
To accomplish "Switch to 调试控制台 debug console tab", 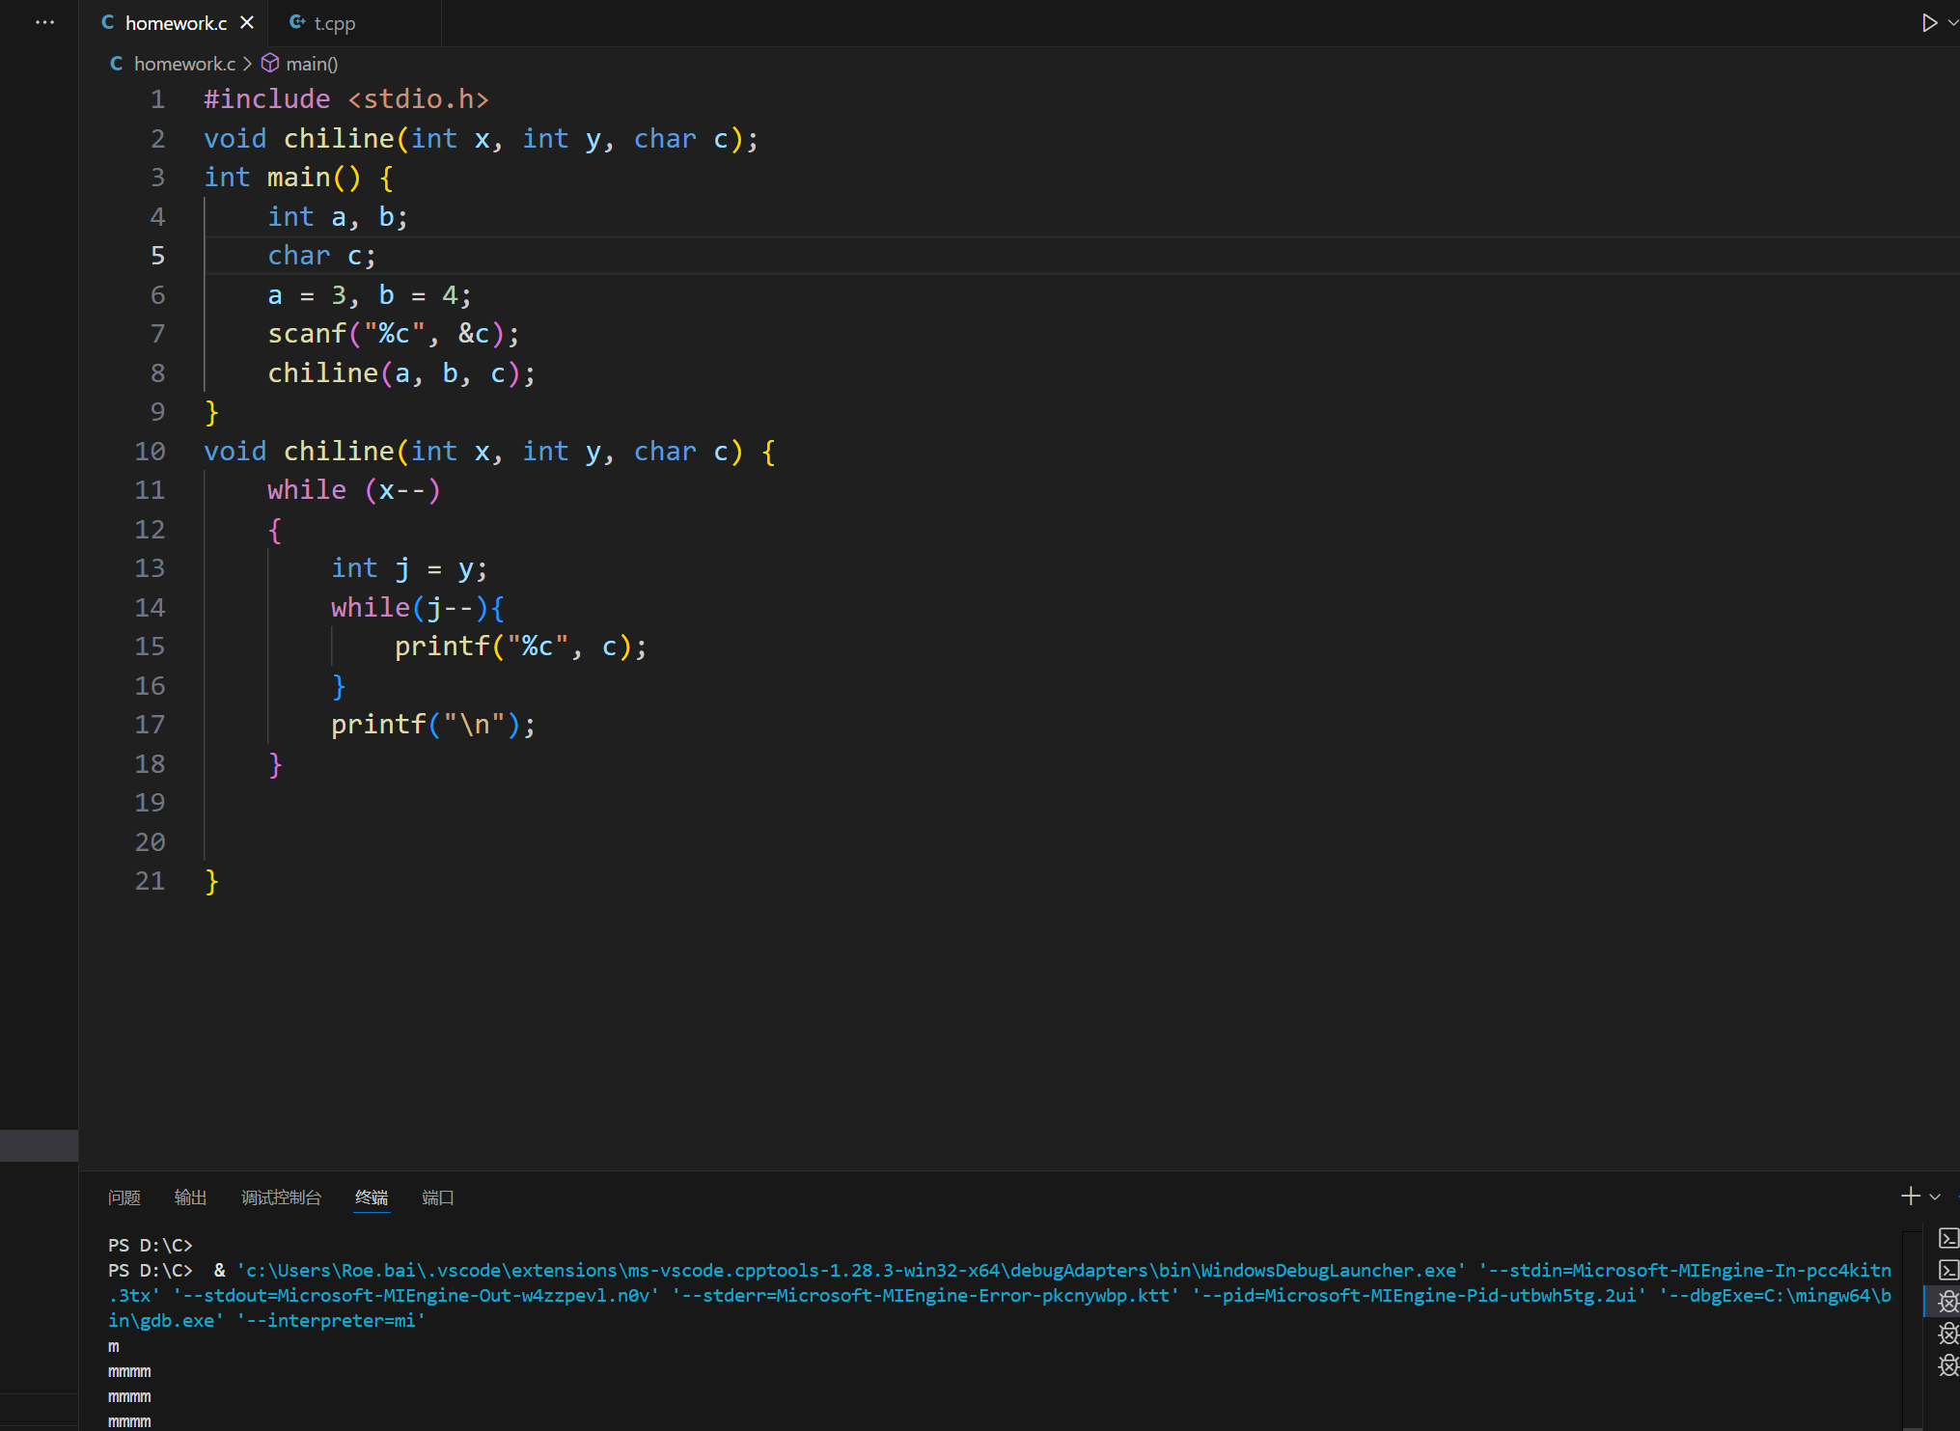I will click(281, 1197).
